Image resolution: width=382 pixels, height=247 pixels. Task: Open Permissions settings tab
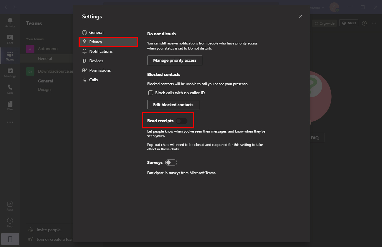[108, 70]
